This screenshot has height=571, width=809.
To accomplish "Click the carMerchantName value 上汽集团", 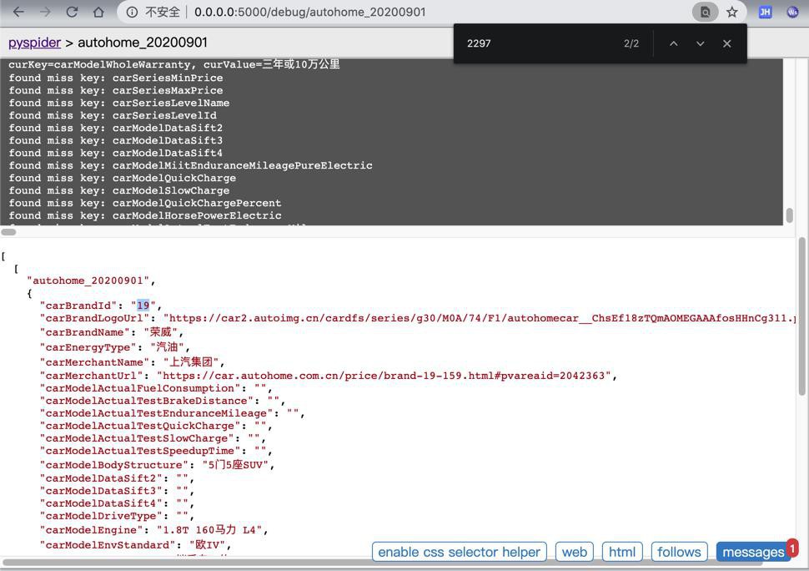I will tap(190, 362).
